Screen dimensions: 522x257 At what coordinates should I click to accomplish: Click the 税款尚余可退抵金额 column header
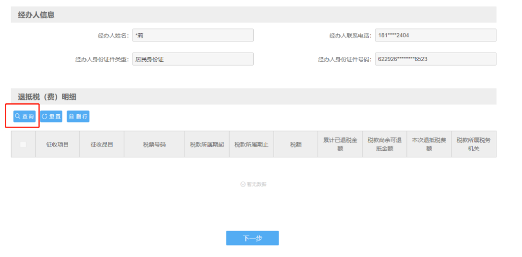tap(384, 144)
